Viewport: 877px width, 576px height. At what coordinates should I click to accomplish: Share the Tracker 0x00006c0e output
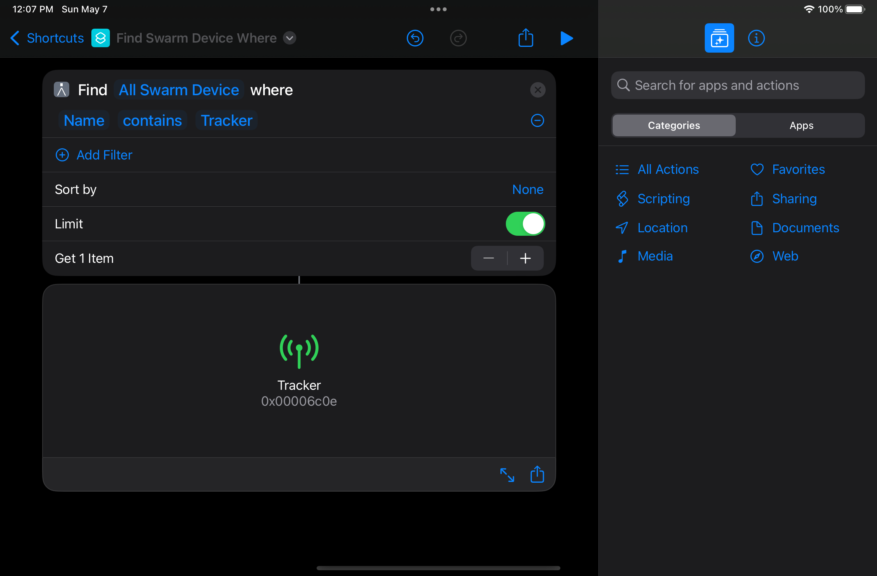point(537,475)
